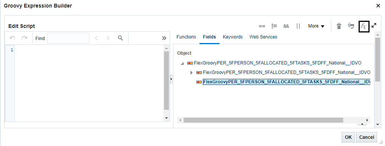385x146 pixels.
Task: Insert the equals (==) operator
Action: click(262, 26)
